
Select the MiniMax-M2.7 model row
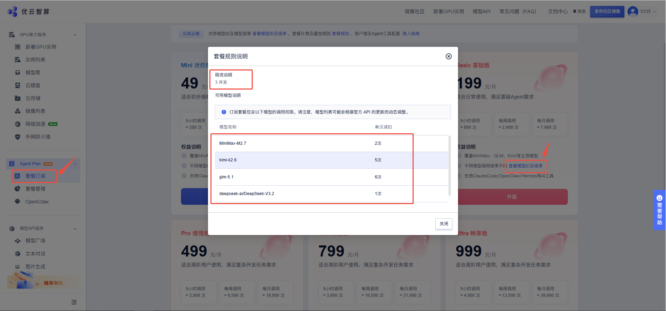pyautogui.click(x=331, y=143)
